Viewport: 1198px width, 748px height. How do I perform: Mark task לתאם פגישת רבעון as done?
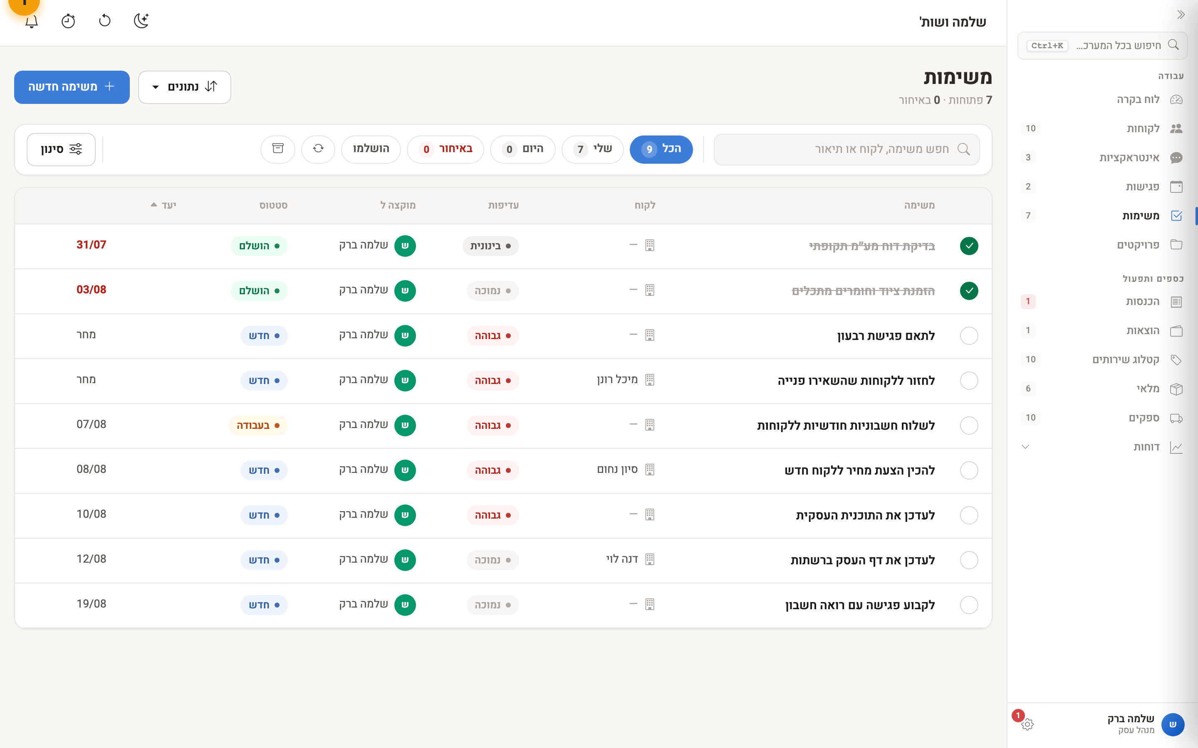pos(969,336)
